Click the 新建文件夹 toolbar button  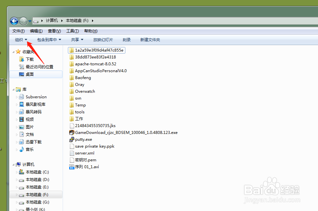coord(150,40)
